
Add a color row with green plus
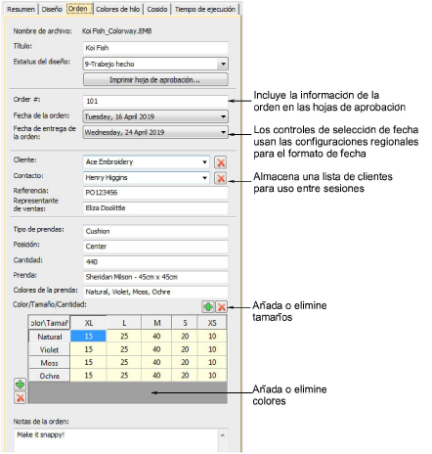tap(21, 385)
